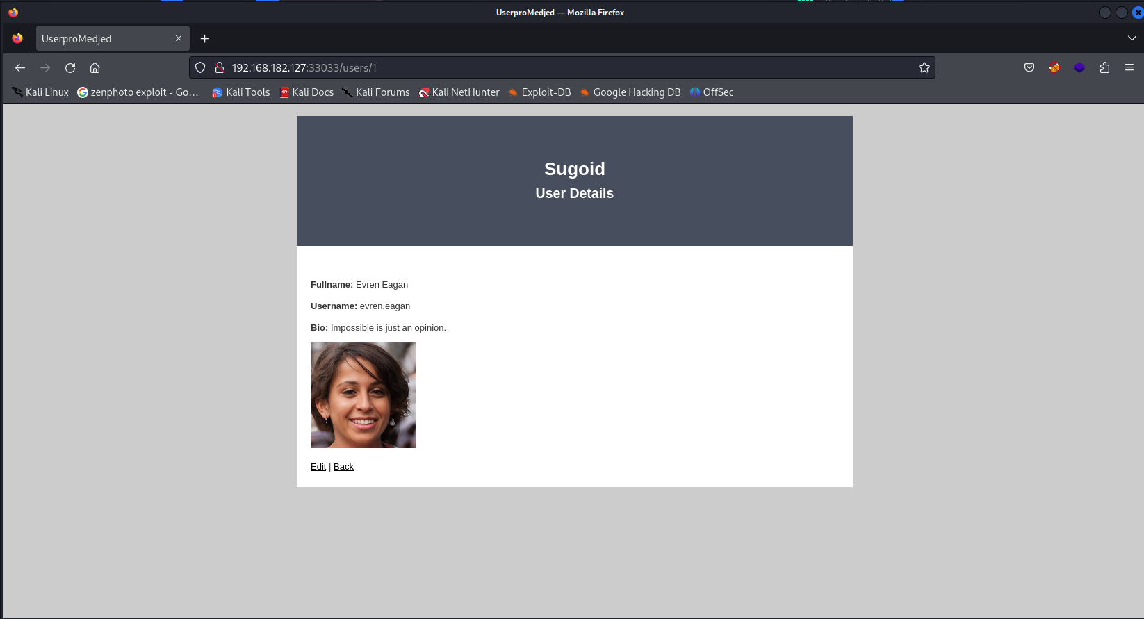Viewport: 1144px width, 619px height.
Task: Close the UserproMedjed tab
Action: [x=179, y=39]
